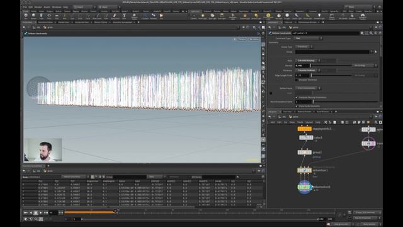Select the Box shelf tool

pos(26,16)
